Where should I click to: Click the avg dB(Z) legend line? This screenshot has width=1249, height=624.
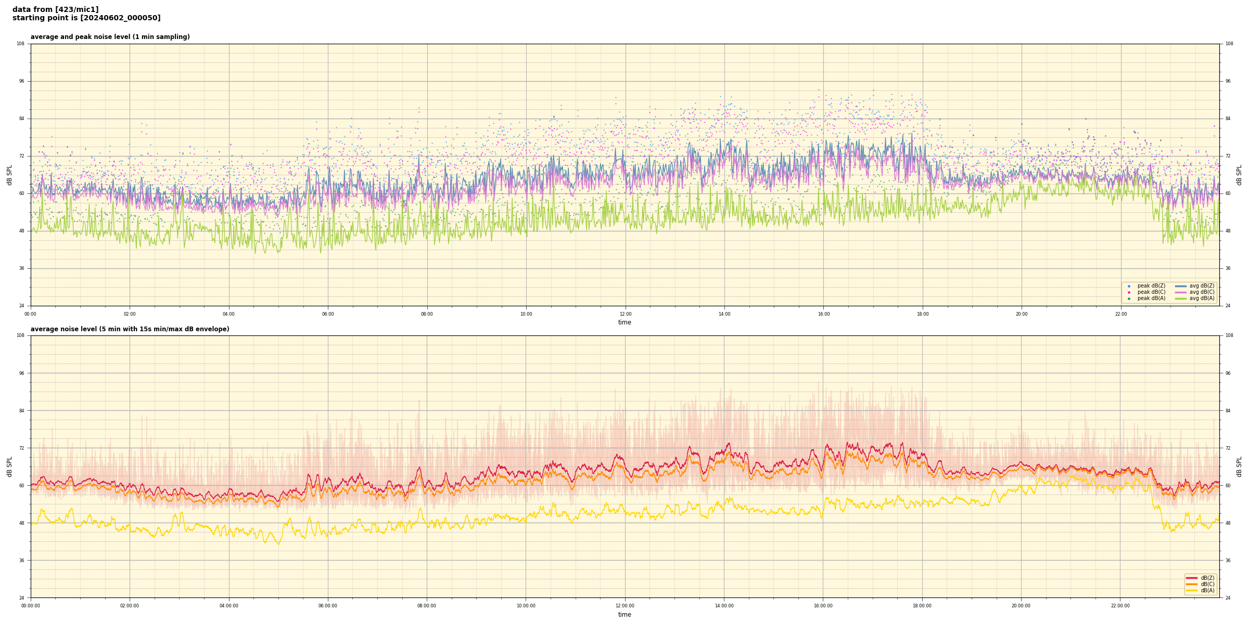1181,286
